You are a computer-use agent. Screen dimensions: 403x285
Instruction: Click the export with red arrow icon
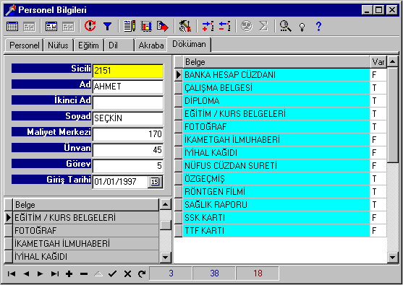[x=163, y=26]
